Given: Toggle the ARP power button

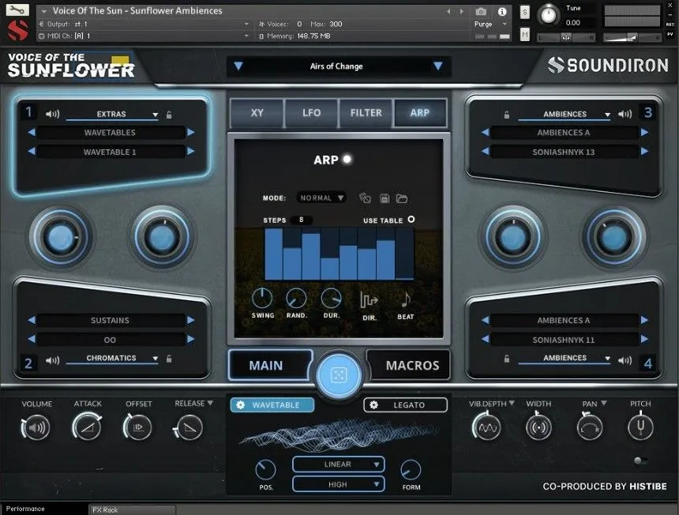Looking at the screenshot, I should point(347,160).
